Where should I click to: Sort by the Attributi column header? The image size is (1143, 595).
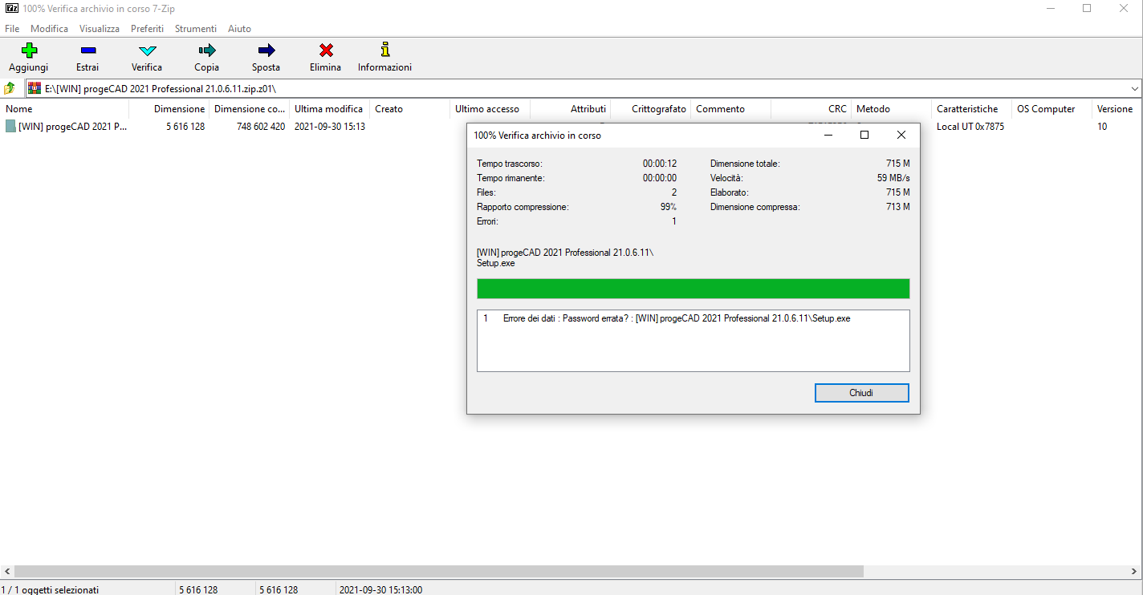[570, 109]
